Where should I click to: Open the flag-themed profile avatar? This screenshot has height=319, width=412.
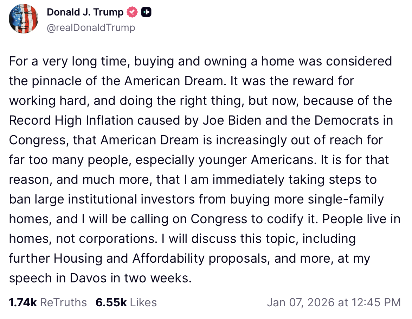(24, 19)
